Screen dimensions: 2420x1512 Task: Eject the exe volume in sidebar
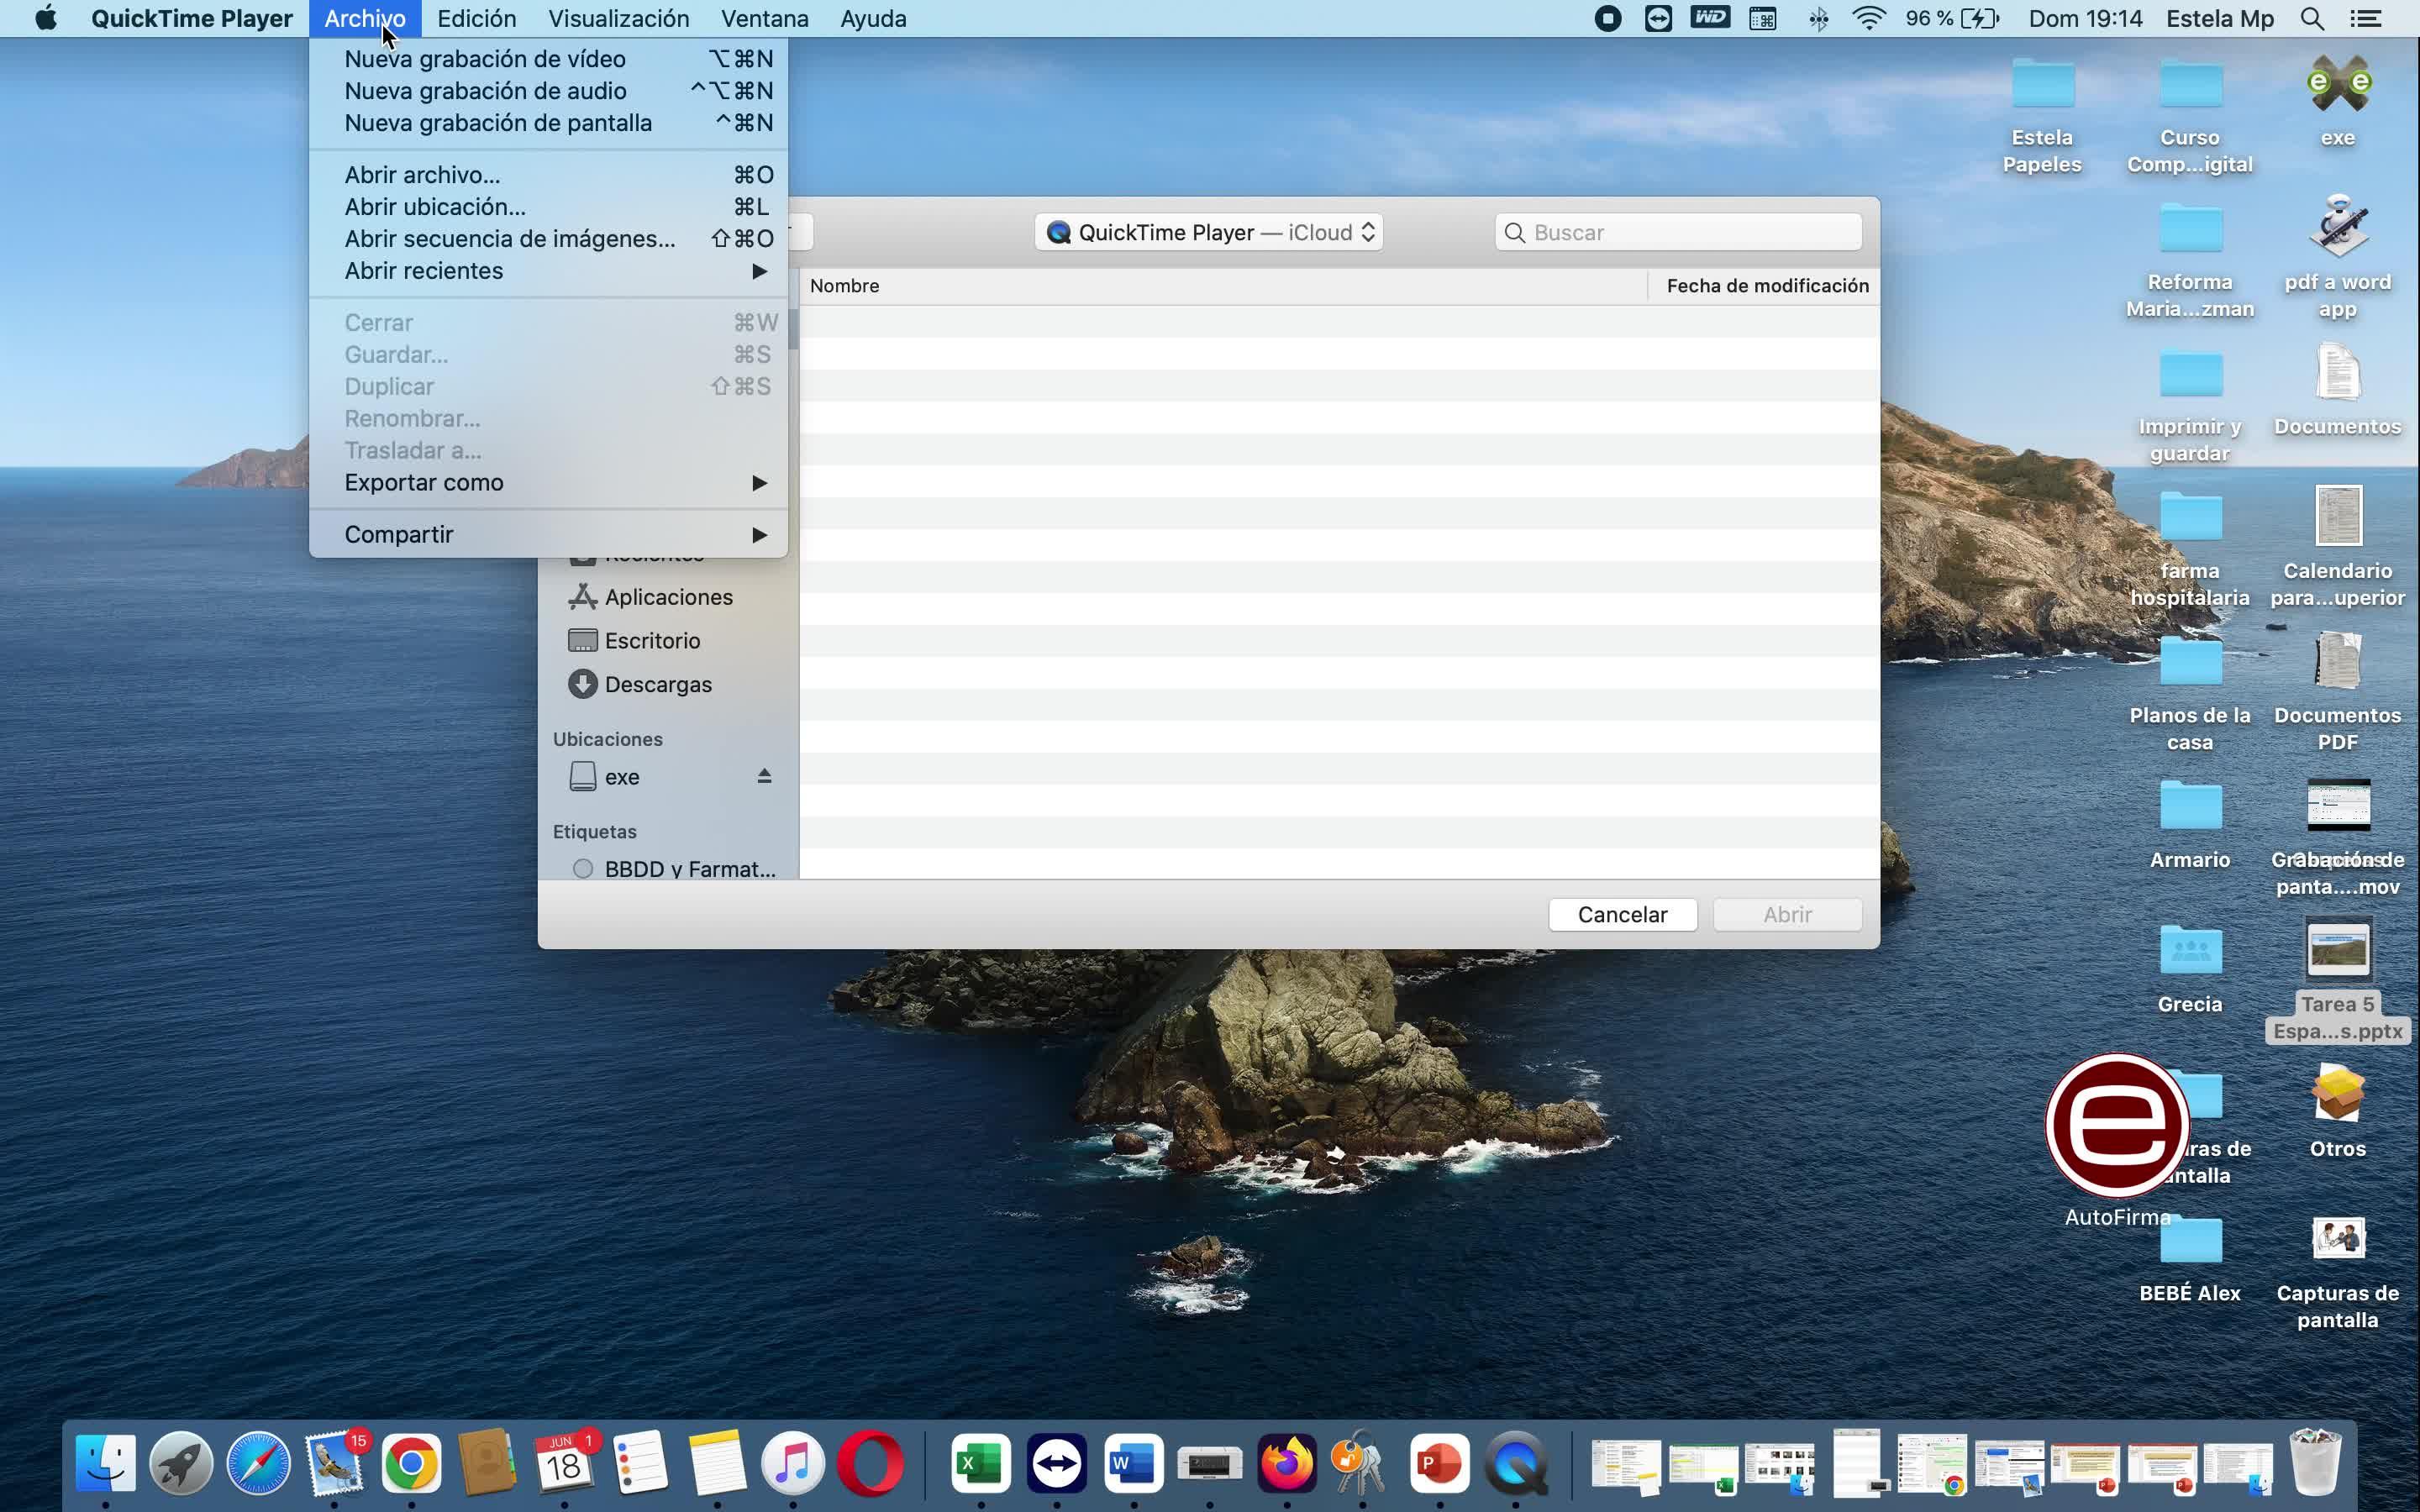pyautogui.click(x=764, y=776)
